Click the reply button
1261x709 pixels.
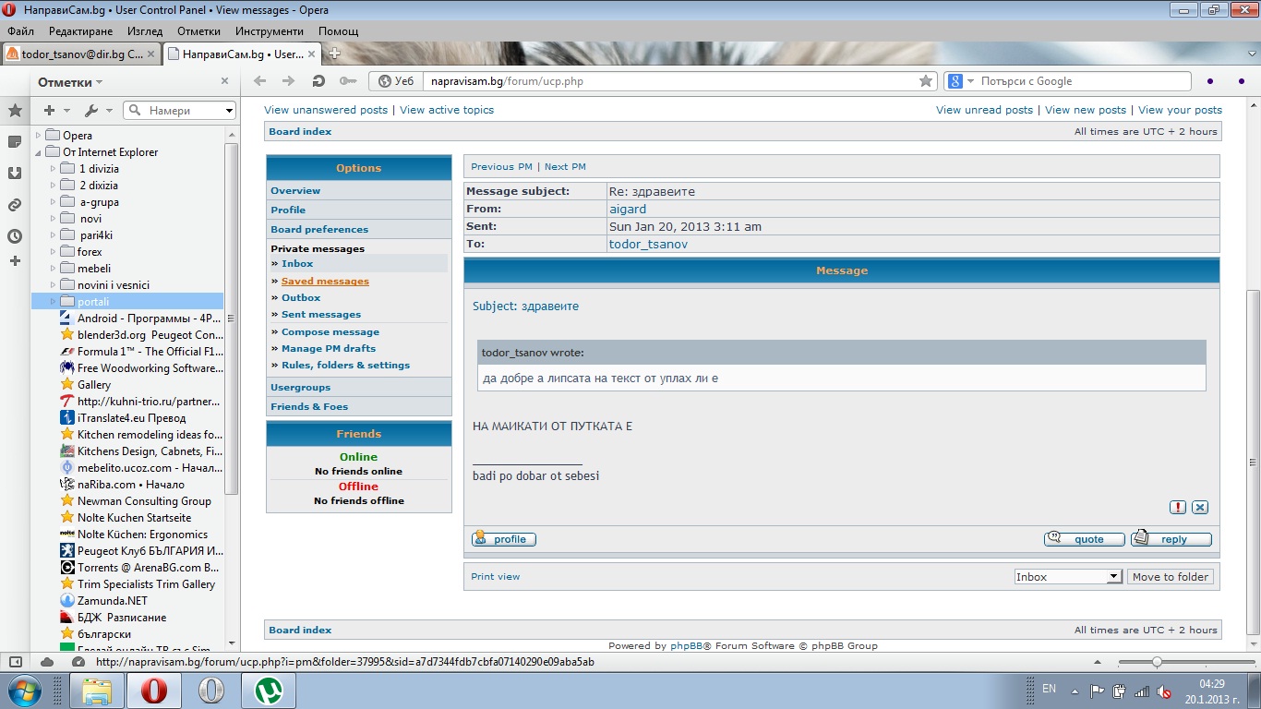point(1171,539)
